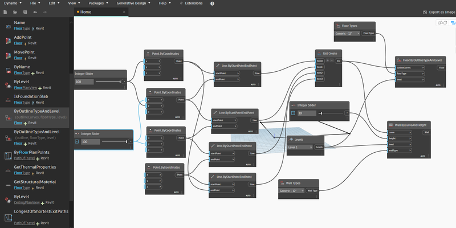Image resolution: width=456 pixels, height=228 pixels.
Task: Open options menu dots on Wall.ByCurveAndHeight node
Action: [428, 156]
